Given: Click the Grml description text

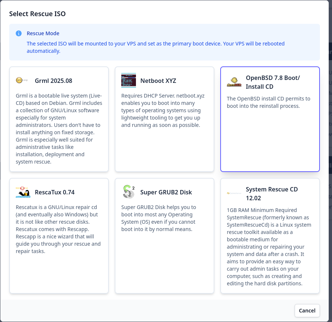Looking at the screenshot, I should (x=59, y=128).
